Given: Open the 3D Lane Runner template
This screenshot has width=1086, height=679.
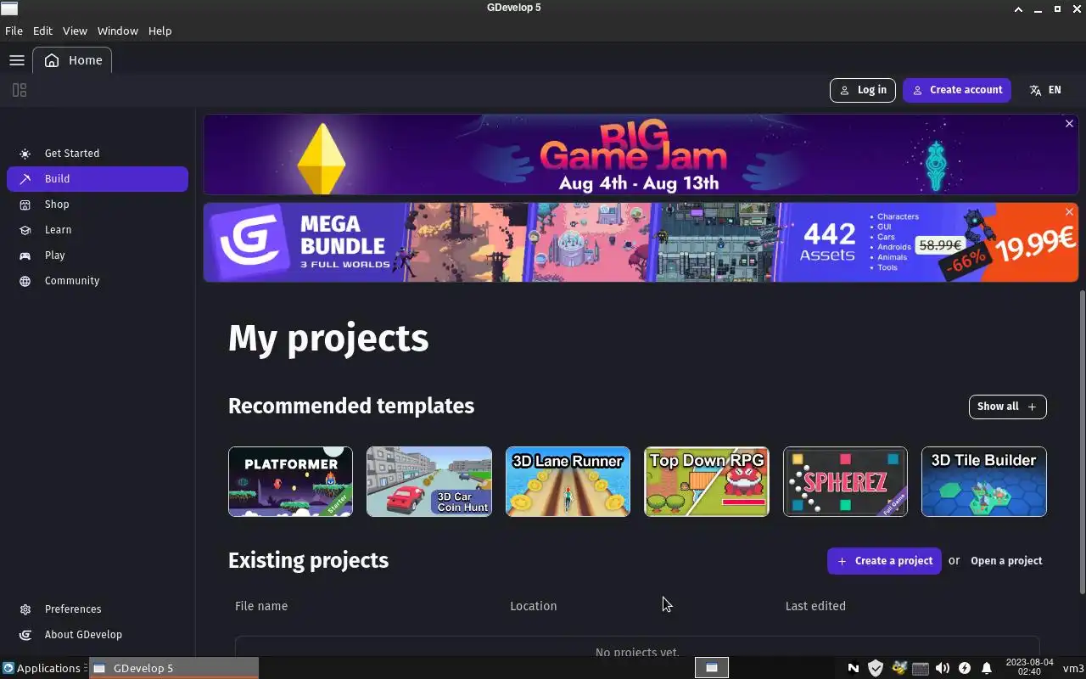Looking at the screenshot, I should click(568, 481).
